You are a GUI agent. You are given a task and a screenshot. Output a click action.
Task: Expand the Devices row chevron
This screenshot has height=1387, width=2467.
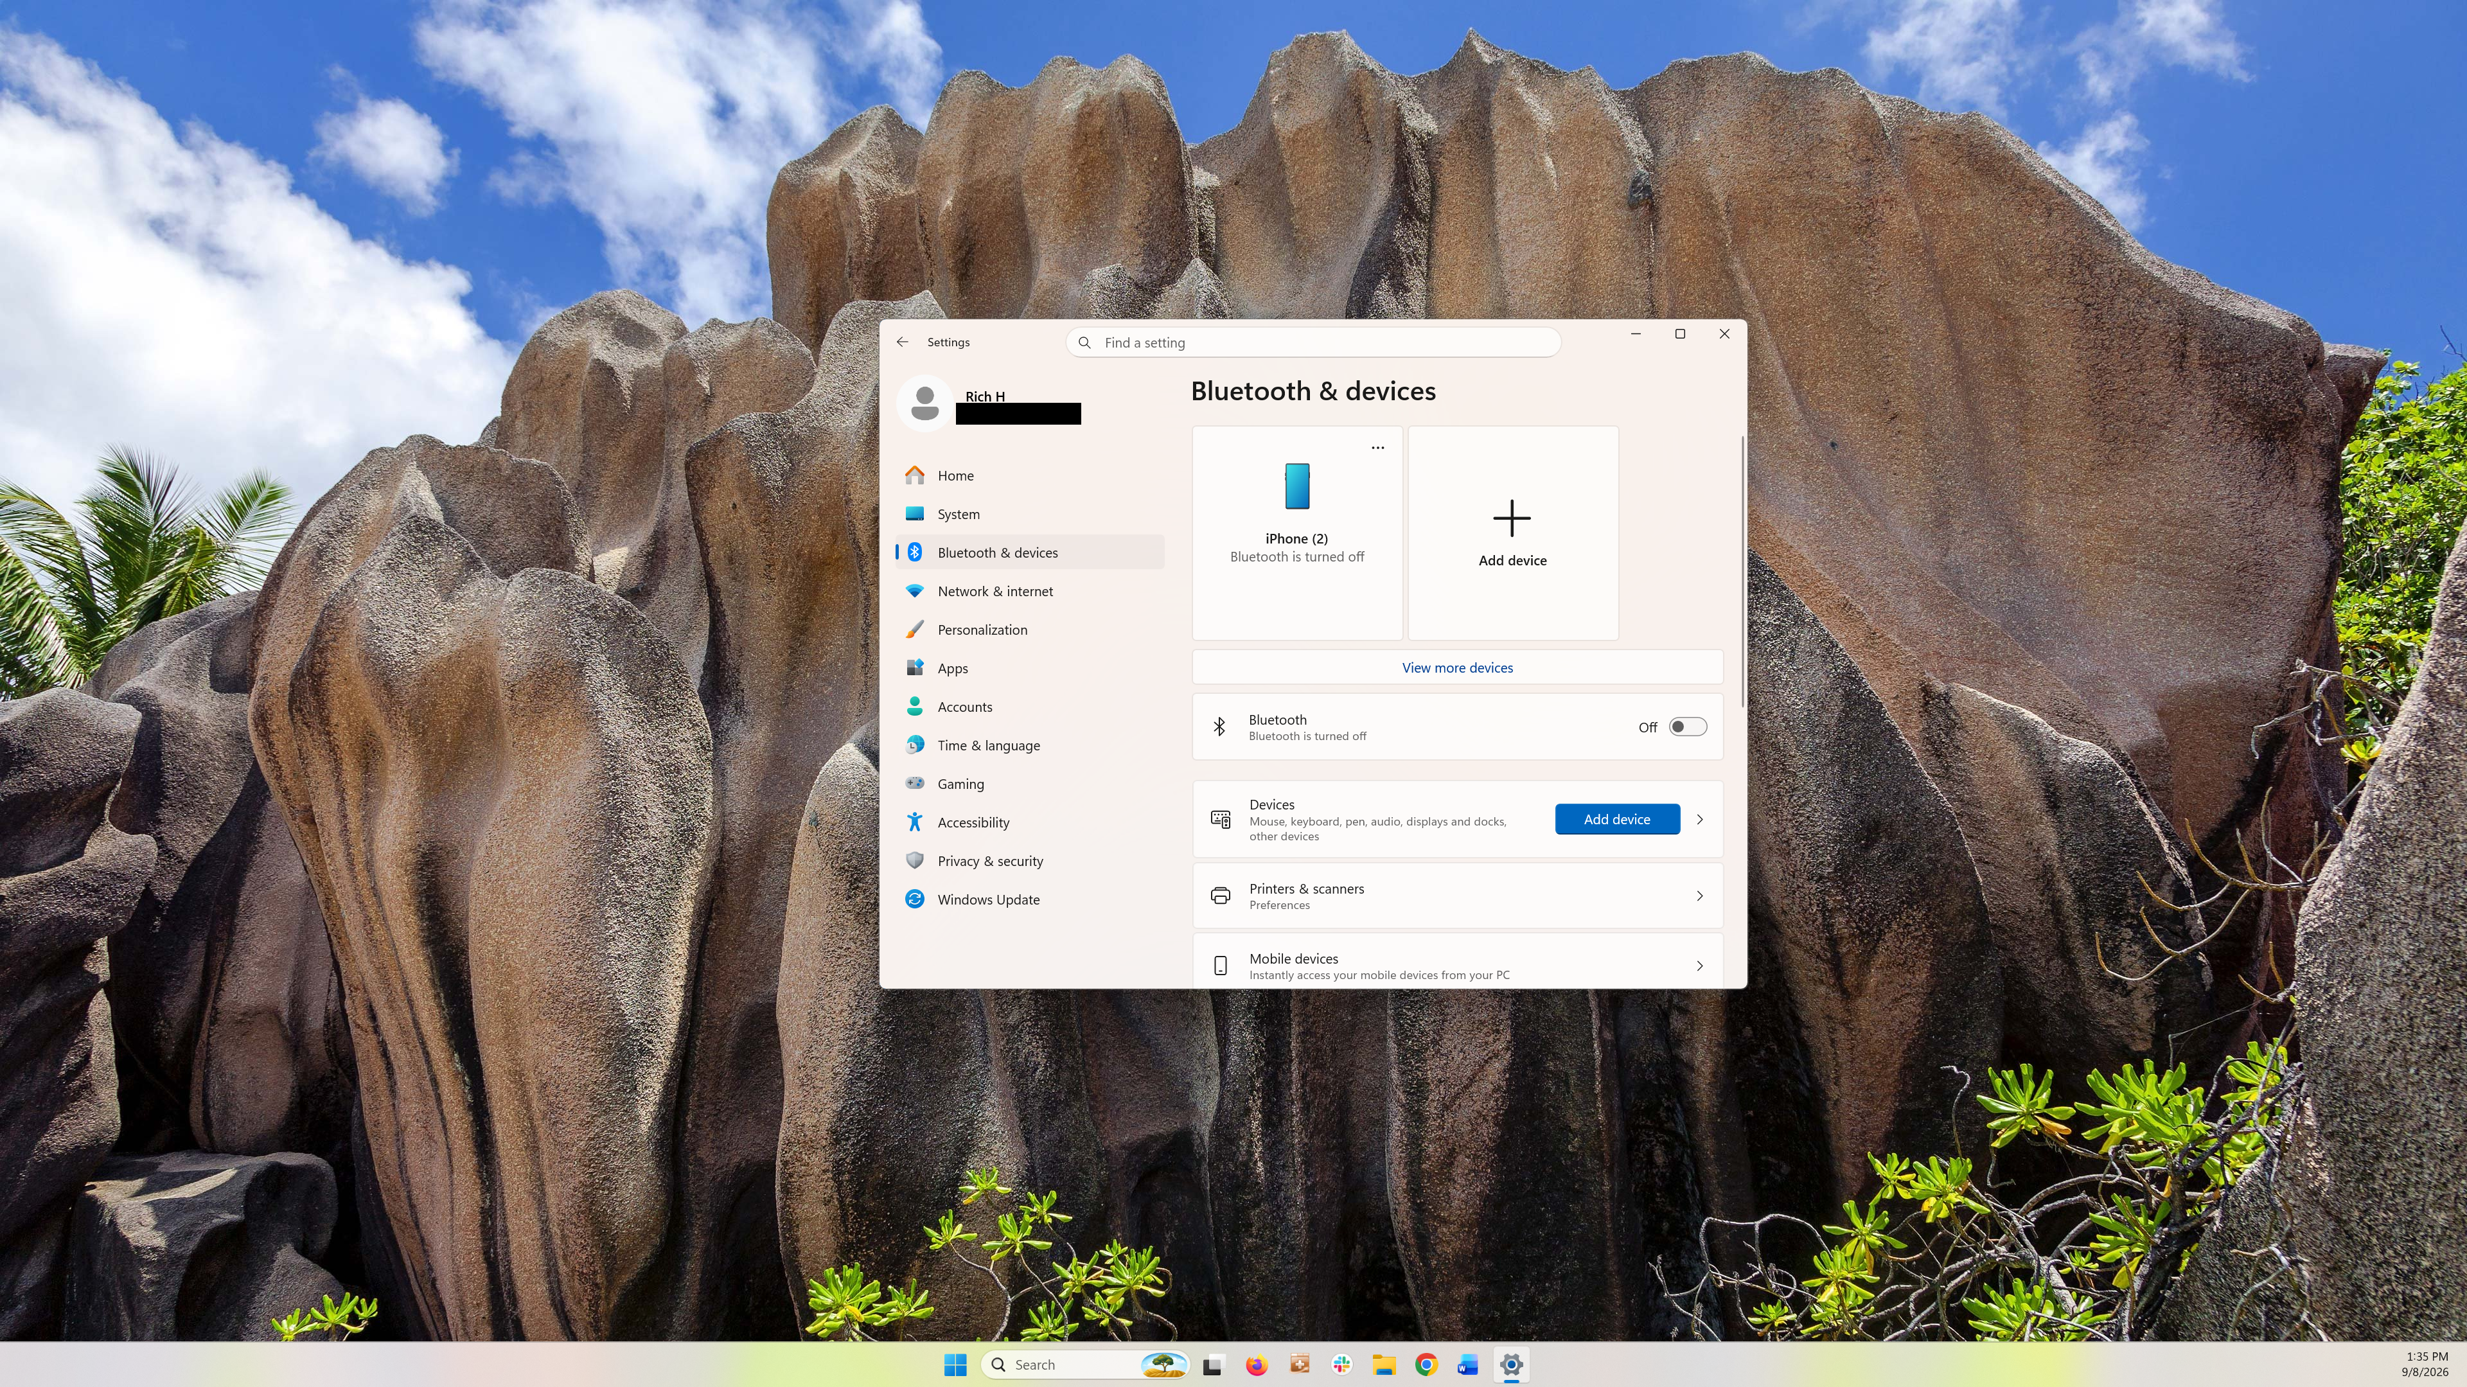[1700, 819]
